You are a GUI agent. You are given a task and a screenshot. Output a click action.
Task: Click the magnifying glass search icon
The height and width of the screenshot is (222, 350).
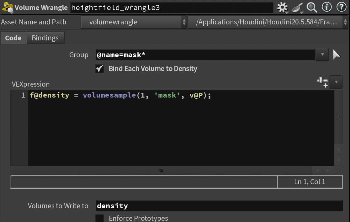pos(312,7)
